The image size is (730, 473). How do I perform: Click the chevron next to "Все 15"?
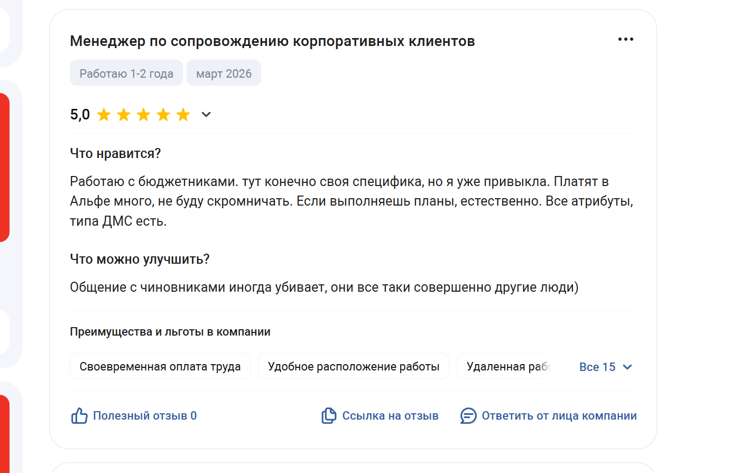point(627,367)
